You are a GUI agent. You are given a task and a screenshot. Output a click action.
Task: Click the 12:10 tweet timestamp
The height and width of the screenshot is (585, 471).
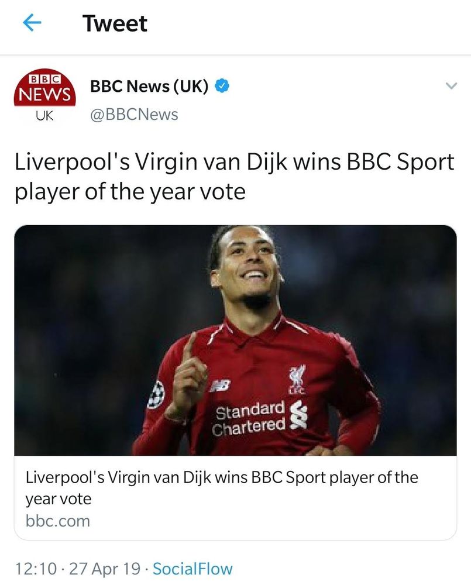pos(36,569)
